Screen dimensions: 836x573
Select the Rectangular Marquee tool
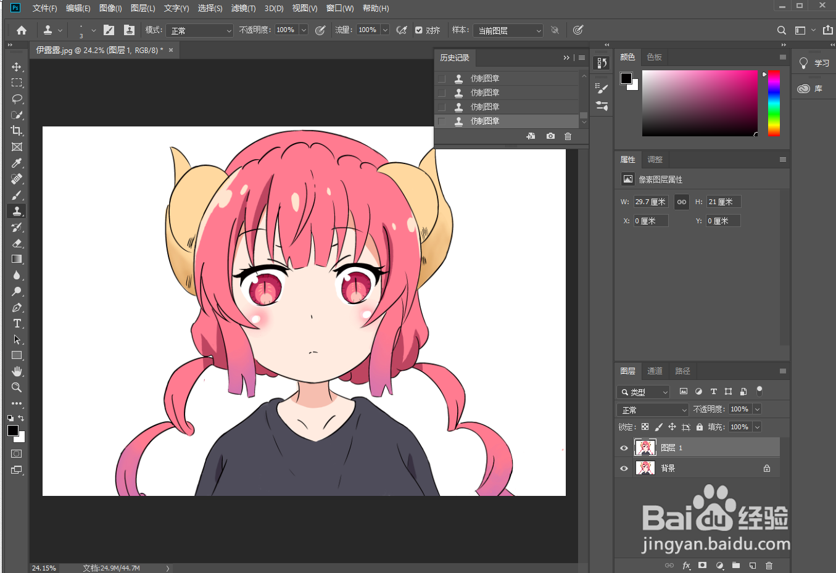[x=17, y=83]
